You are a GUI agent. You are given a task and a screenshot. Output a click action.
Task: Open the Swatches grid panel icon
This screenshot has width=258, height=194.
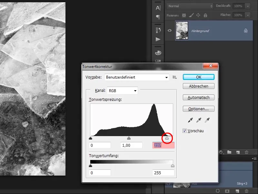pos(158,61)
